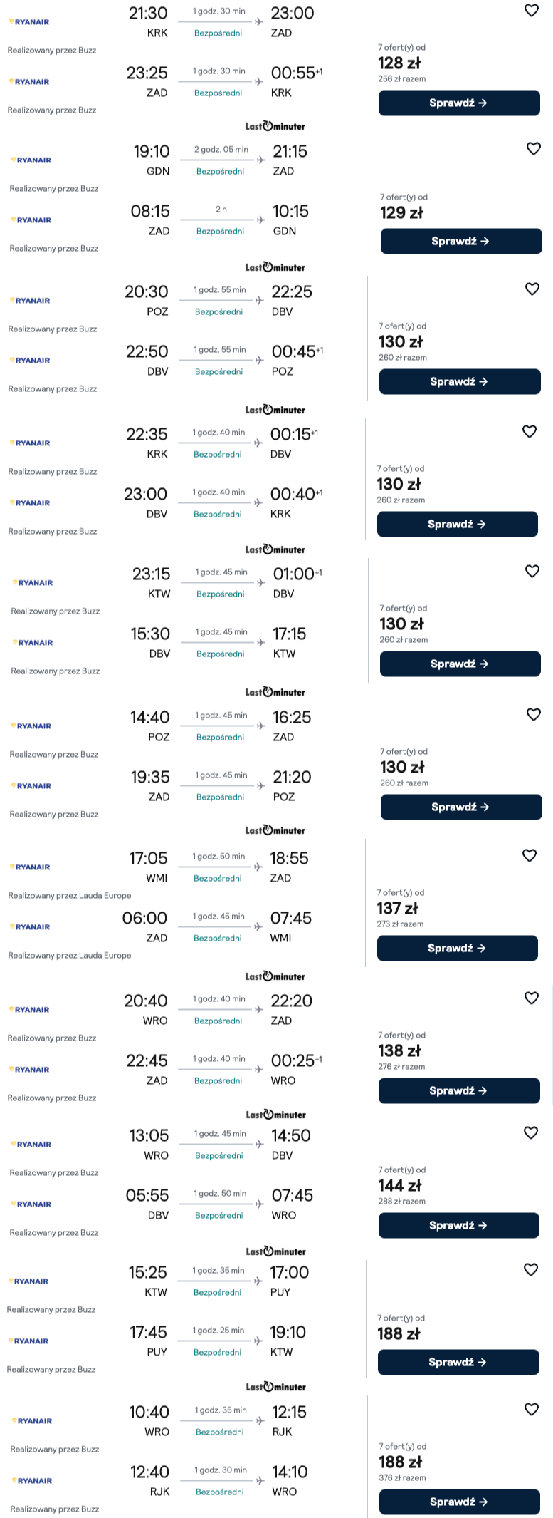Favorite the KRK–ZAD 128 zł offer with the heart
The height and width of the screenshot is (1518, 553).
pyautogui.click(x=531, y=11)
